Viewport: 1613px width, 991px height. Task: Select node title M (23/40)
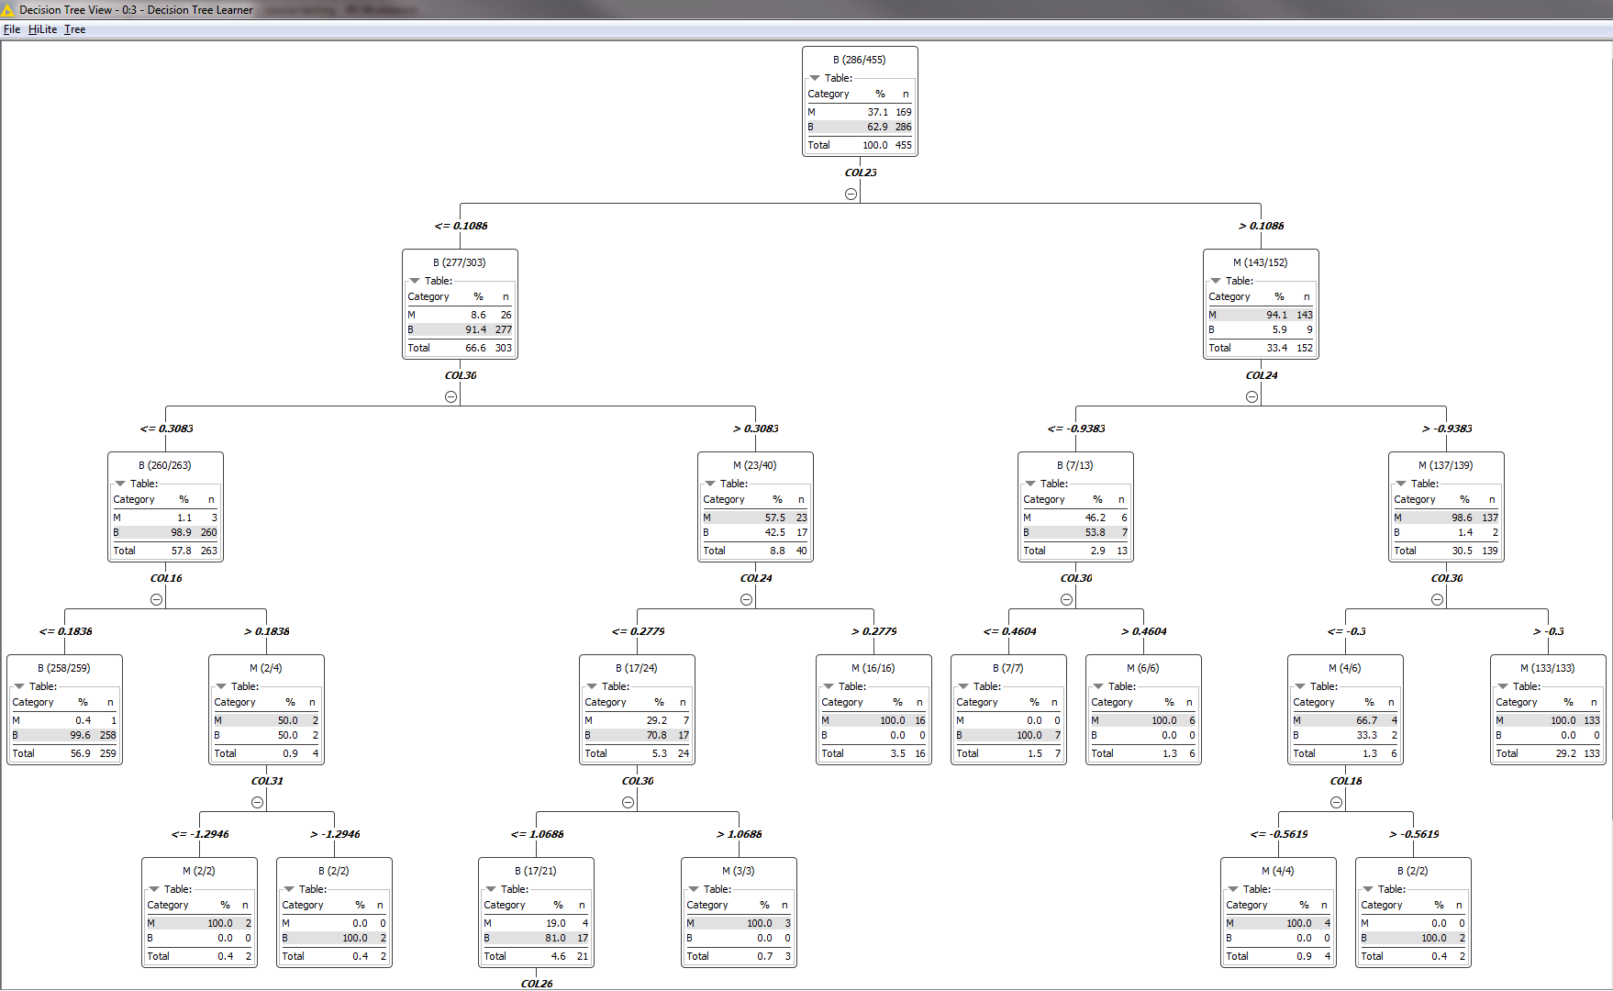[755, 465]
